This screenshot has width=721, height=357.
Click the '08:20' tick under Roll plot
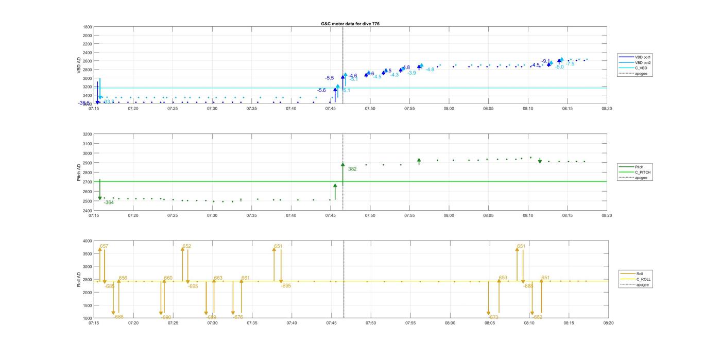(608, 323)
